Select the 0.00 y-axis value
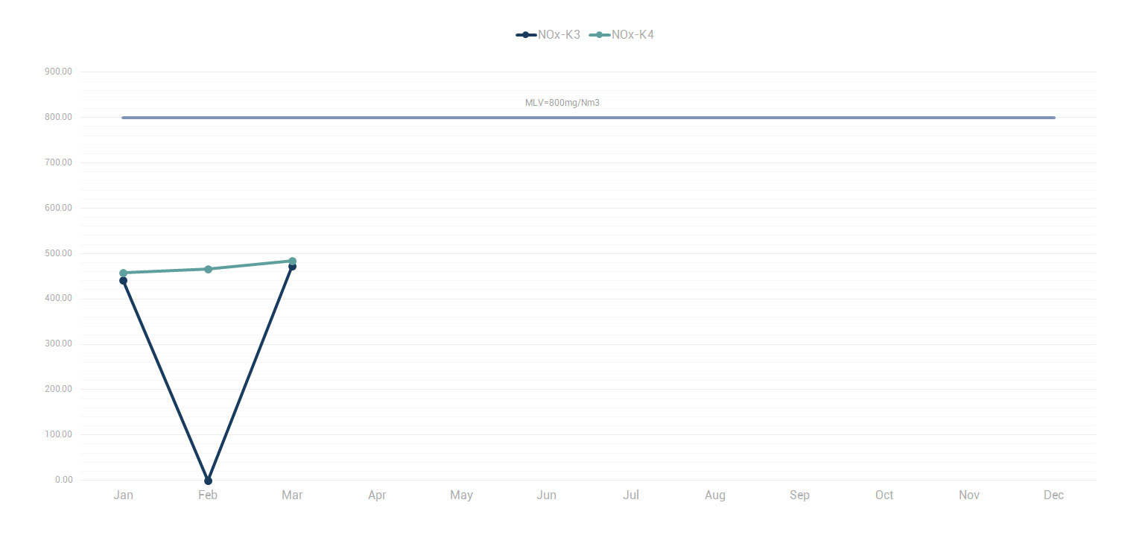This screenshot has width=1145, height=558. point(63,480)
